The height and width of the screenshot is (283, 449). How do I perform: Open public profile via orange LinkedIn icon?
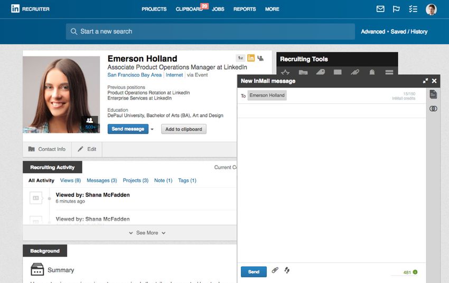[251, 58]
